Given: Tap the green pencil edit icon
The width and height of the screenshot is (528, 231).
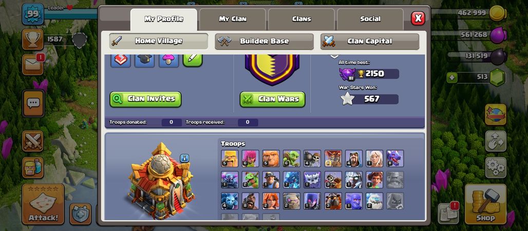Looking at the screenshot, I should coord(193,60).
